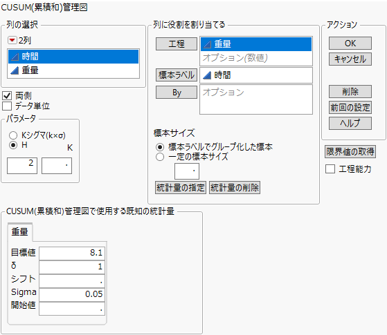This screenshot has width=387, height=335.
Task: Click the シフト input field
Action: (x=72, y=281)
